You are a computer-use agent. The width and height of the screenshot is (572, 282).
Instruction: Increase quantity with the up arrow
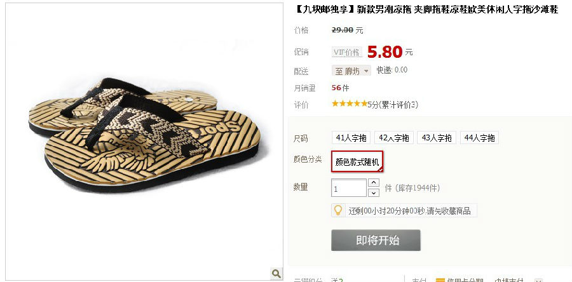pyautogui.click(x=374, y=182)
